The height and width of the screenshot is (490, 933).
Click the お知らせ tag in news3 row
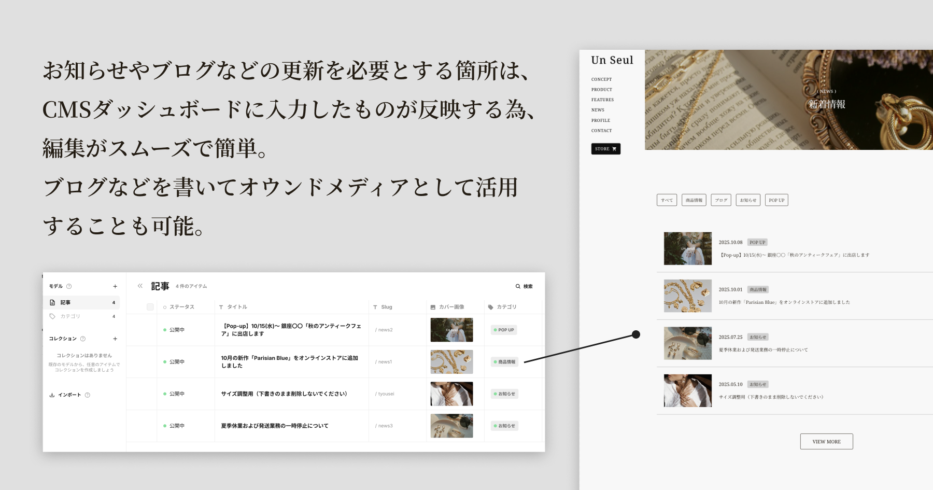504,426
